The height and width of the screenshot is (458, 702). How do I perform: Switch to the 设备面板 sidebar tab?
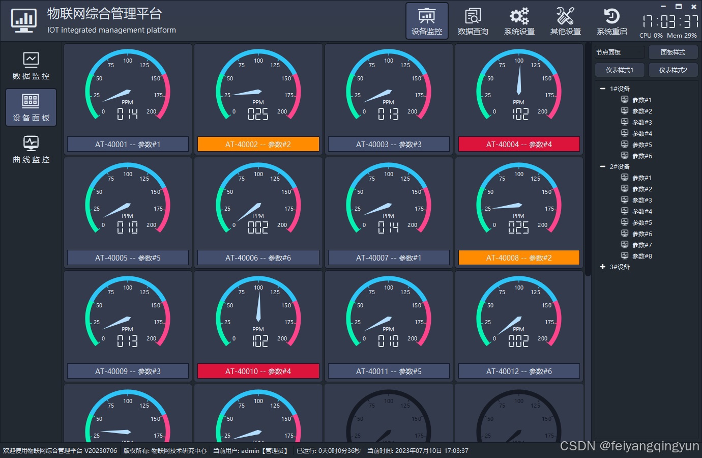tap(31, 107)
